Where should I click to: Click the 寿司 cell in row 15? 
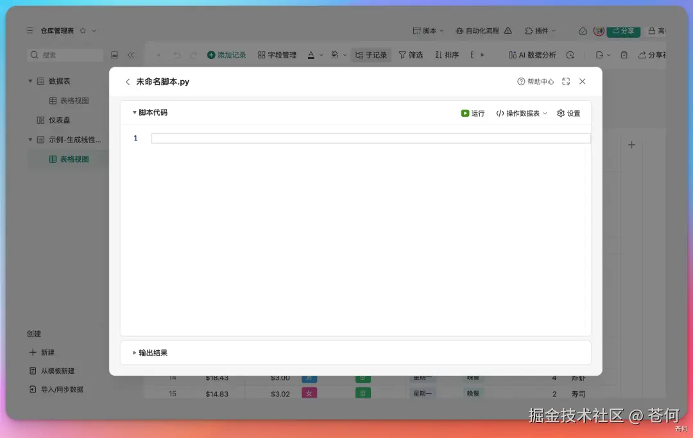(x=578, y=394)
